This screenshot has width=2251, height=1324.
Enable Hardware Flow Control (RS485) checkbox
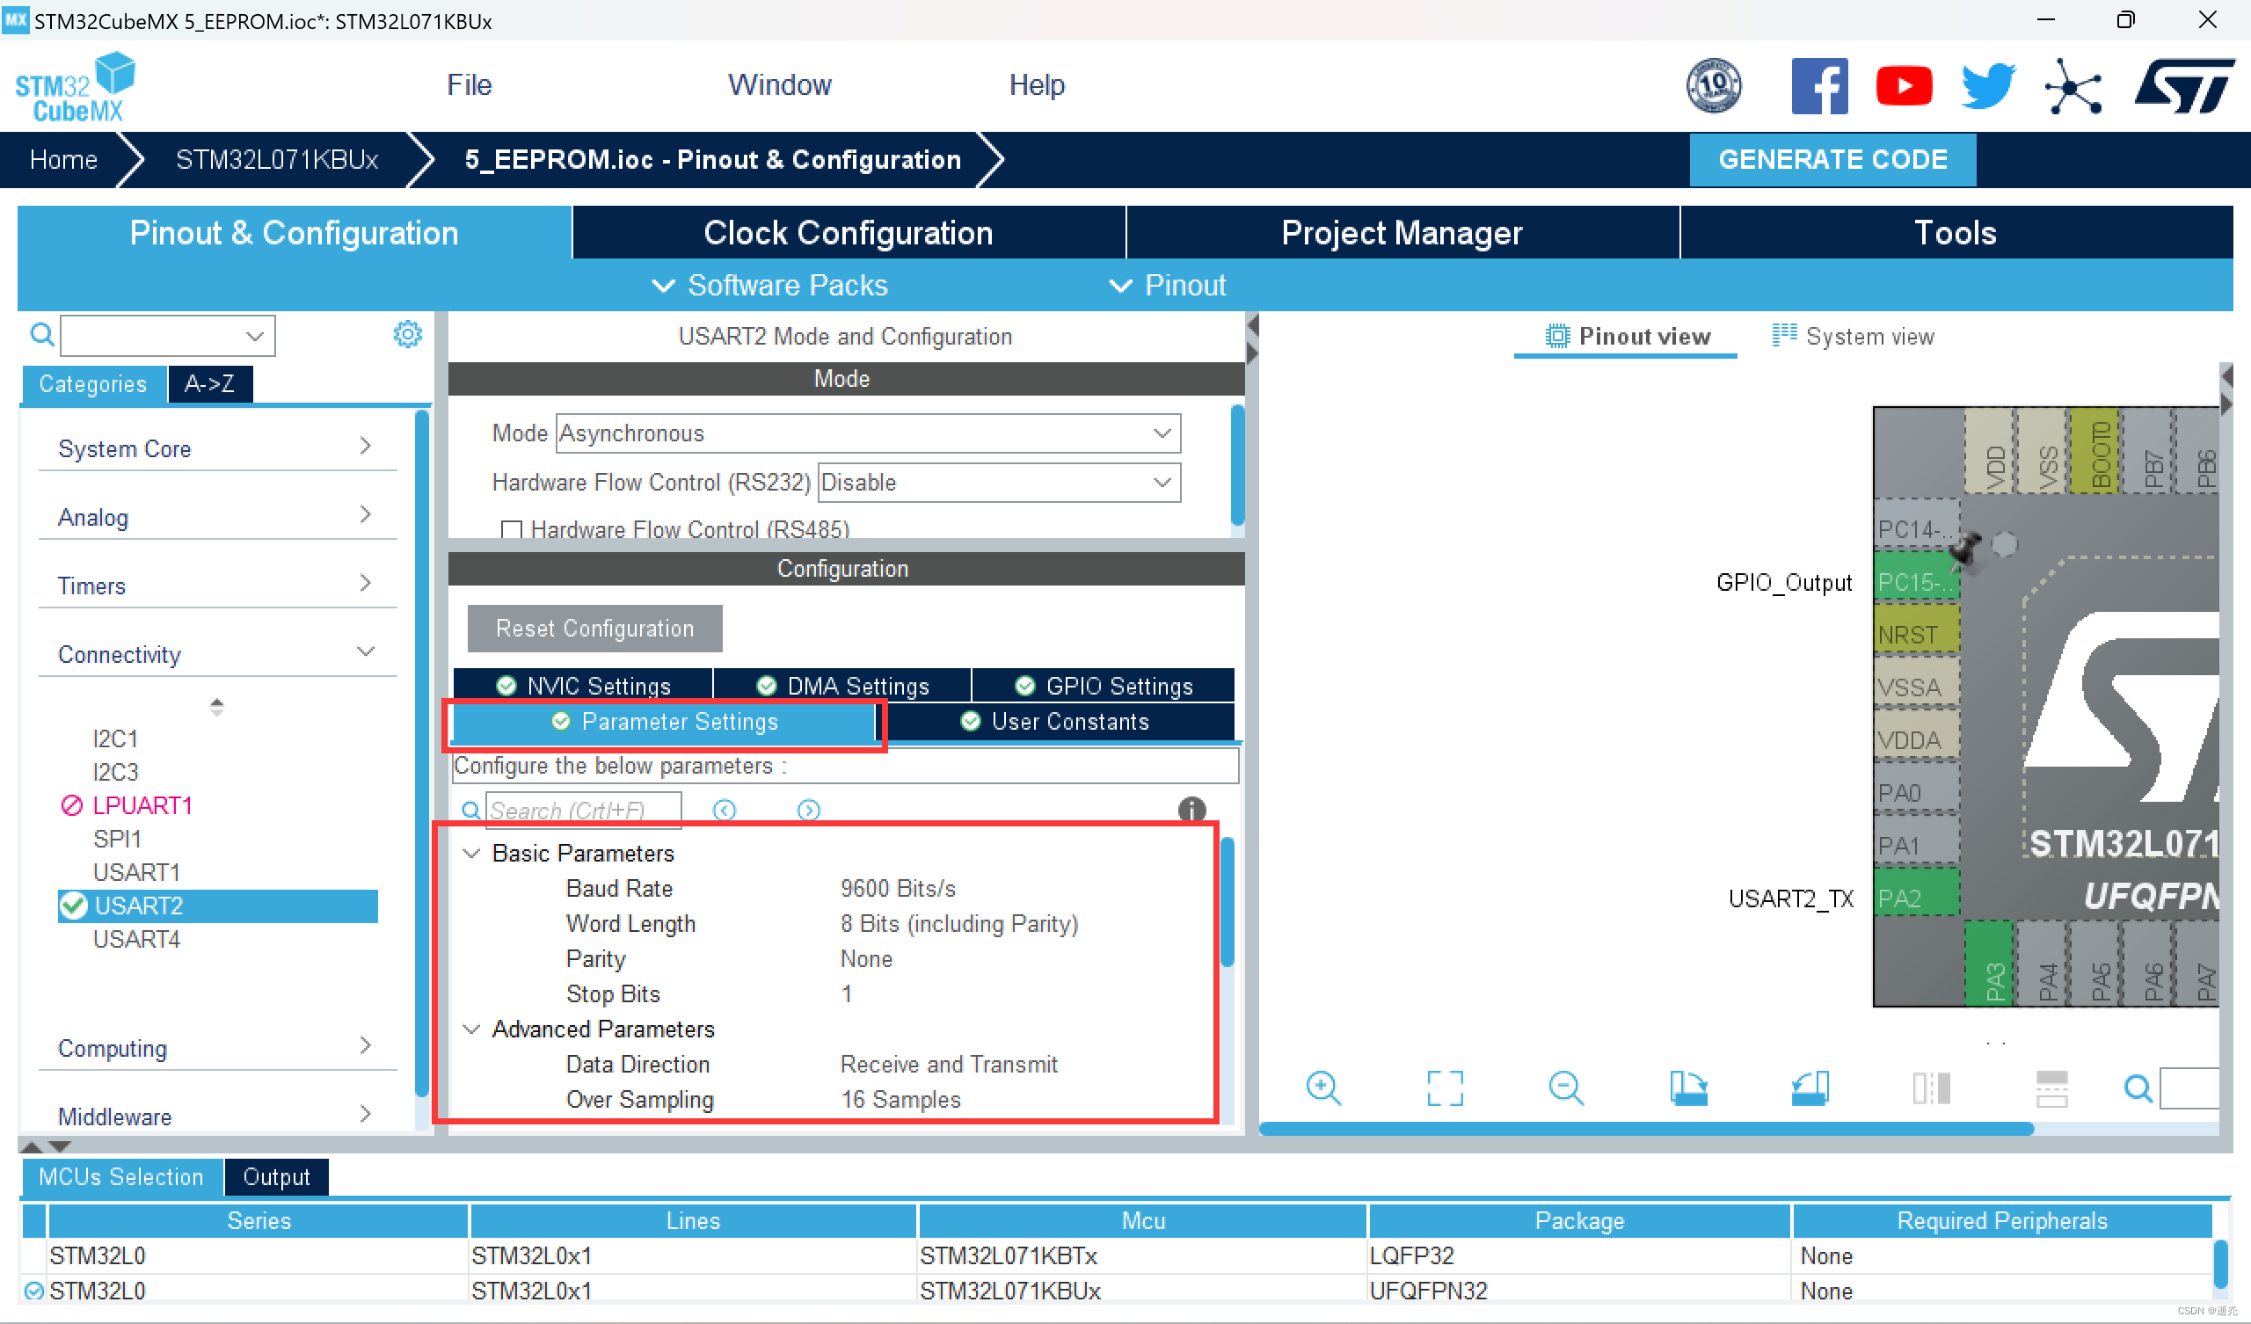tap(512, 530)
